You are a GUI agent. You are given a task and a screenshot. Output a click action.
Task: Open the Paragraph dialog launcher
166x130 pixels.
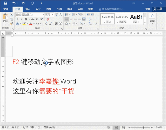(x=98, y=29)
